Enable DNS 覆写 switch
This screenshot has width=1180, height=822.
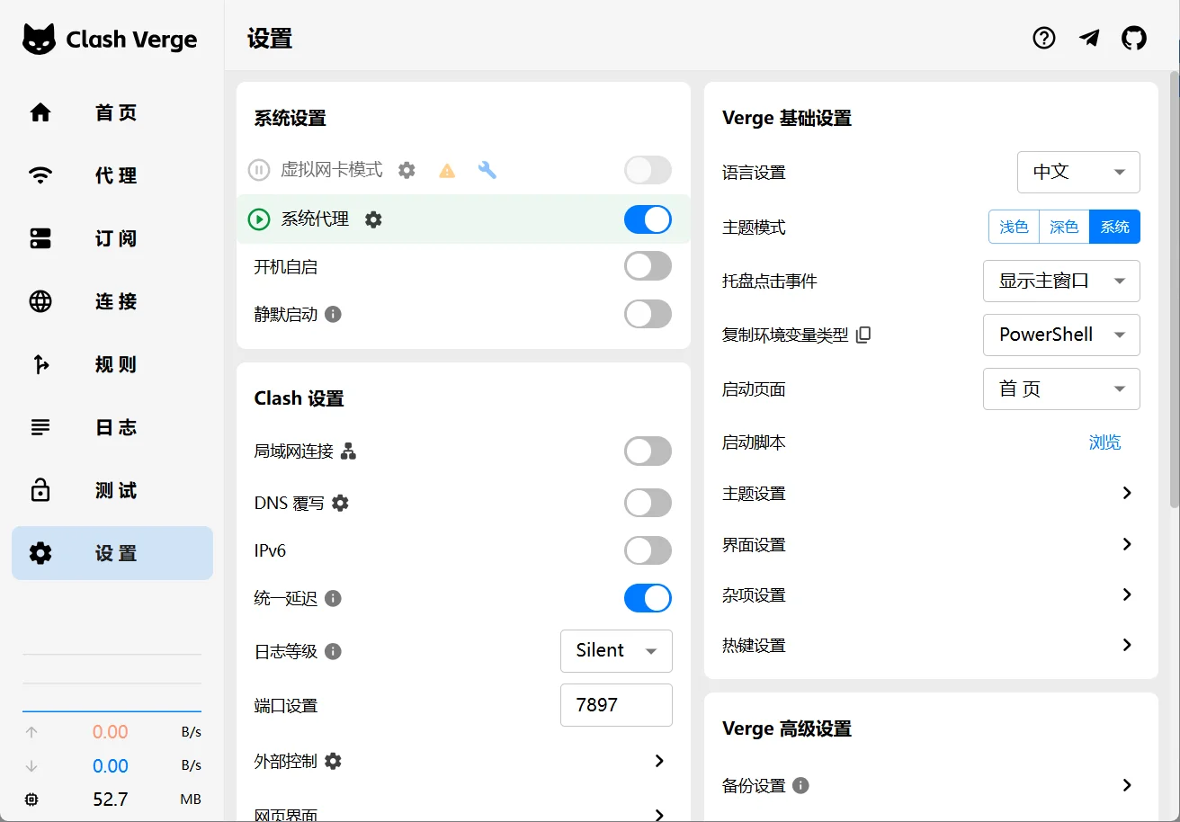pyautogui.click(x=648, y=503)
